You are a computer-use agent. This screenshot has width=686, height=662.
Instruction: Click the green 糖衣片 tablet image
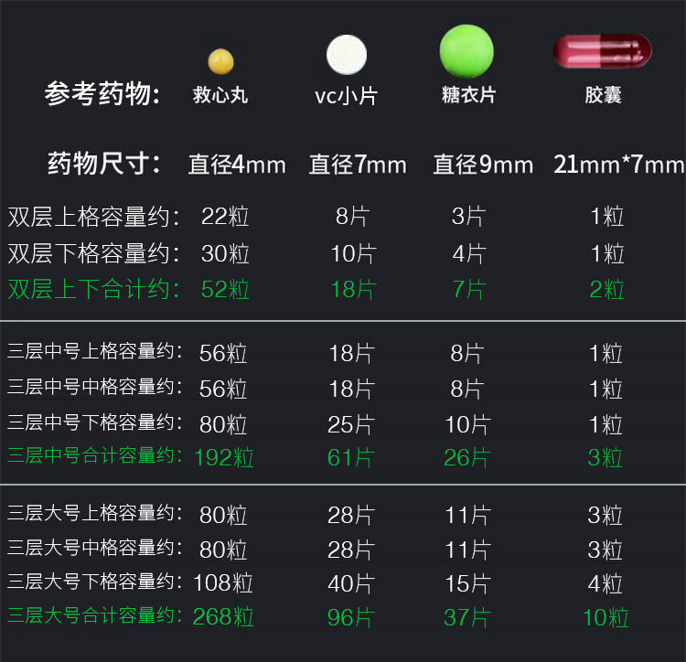[466, 51]
